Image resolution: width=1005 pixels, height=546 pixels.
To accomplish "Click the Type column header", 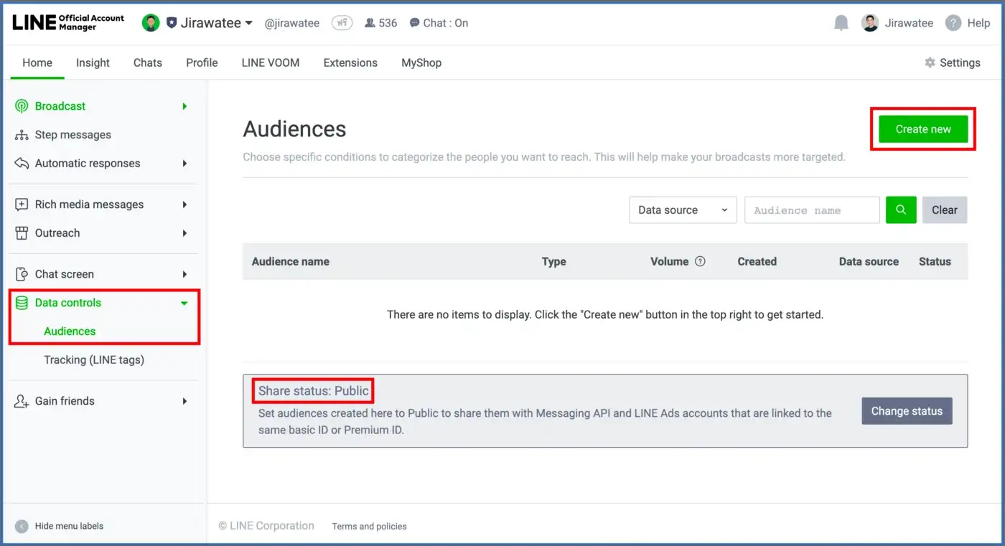I will tap(554, 262).
